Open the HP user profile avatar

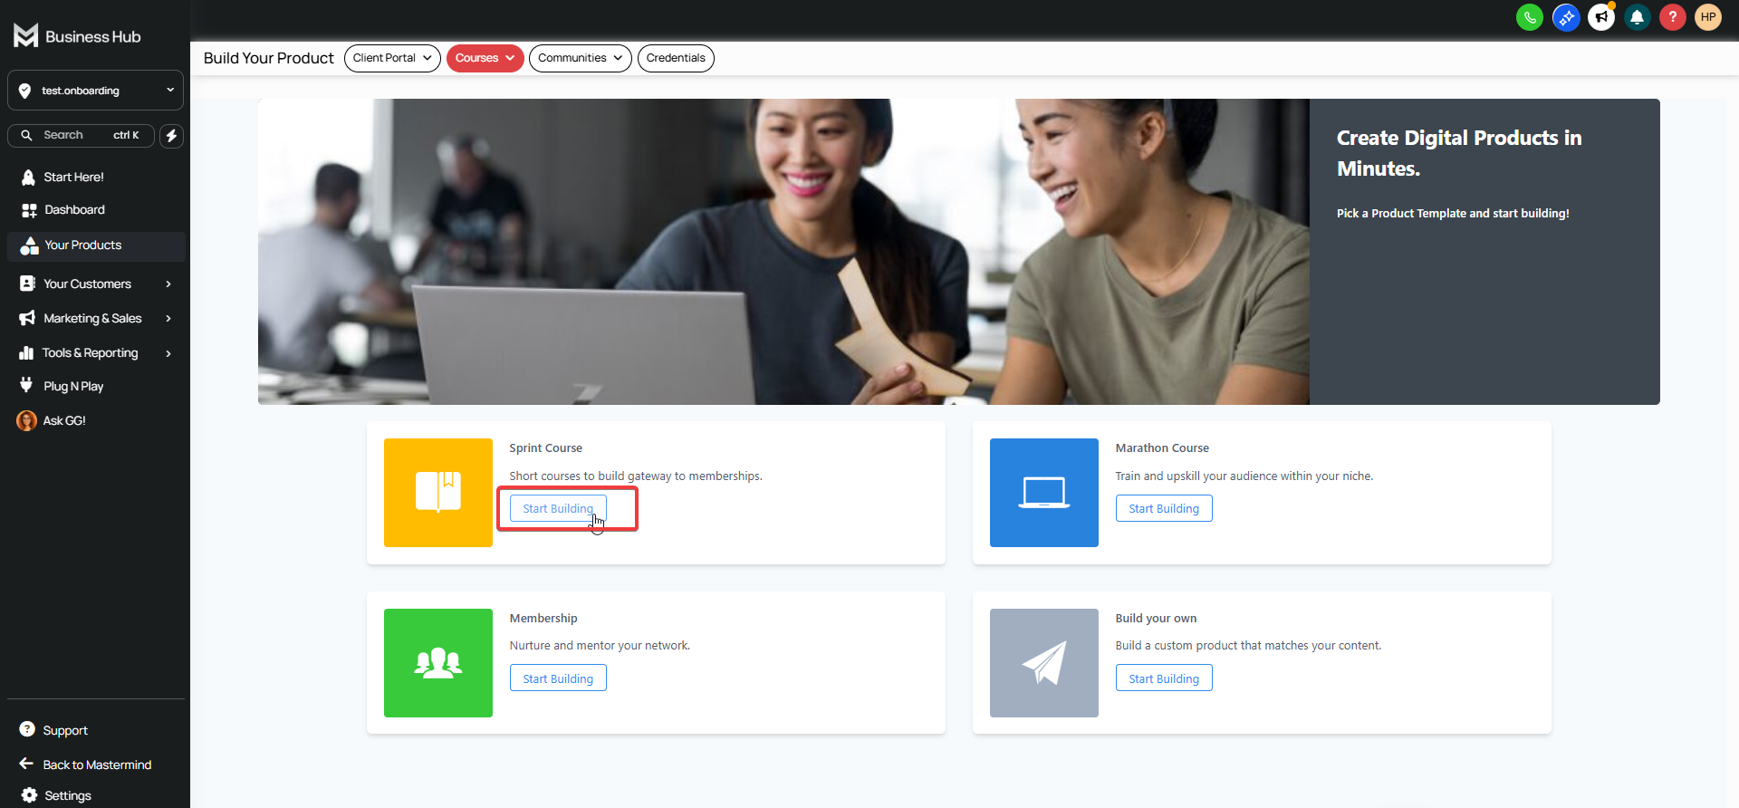tap(1708, 17)
